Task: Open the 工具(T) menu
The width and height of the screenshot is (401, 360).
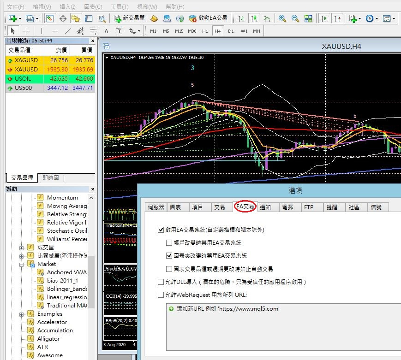Action: (120, 7)
